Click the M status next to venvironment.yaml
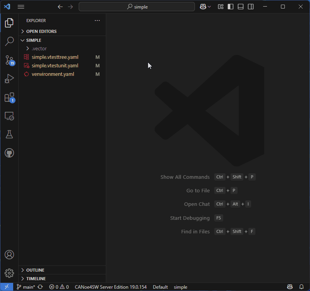310x291 pixels. [98, 74]
